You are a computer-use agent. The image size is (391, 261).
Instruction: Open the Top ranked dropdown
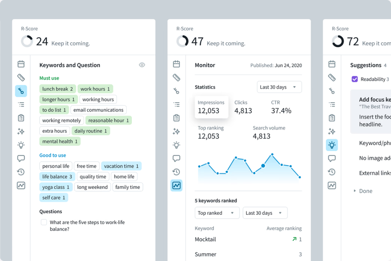pos(217,213)
